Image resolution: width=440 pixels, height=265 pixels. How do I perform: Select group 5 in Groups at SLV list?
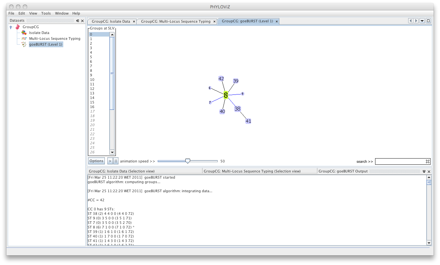[99, 57]
